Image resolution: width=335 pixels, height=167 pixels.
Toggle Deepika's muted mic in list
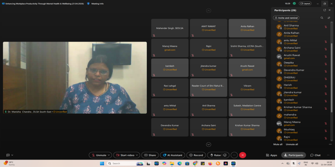point(326,64)
